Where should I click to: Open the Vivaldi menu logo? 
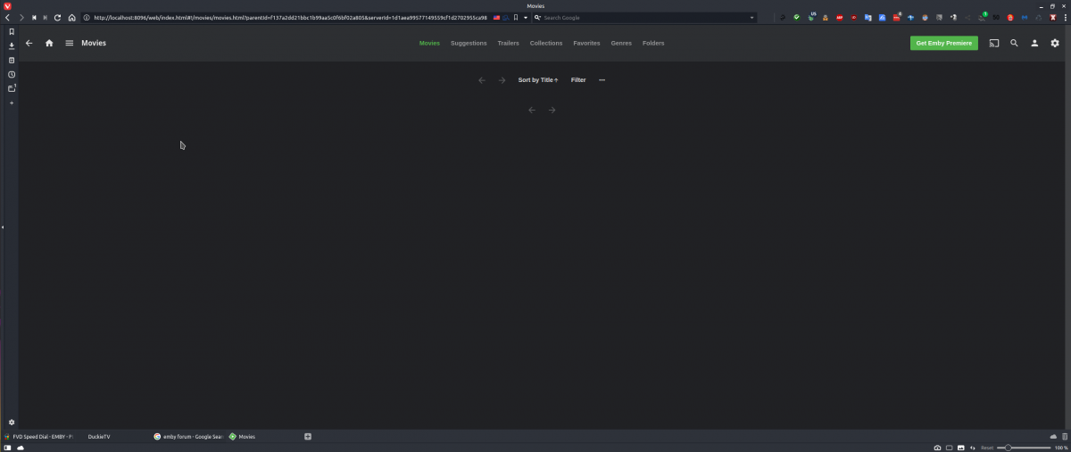(x=7, y=5)
